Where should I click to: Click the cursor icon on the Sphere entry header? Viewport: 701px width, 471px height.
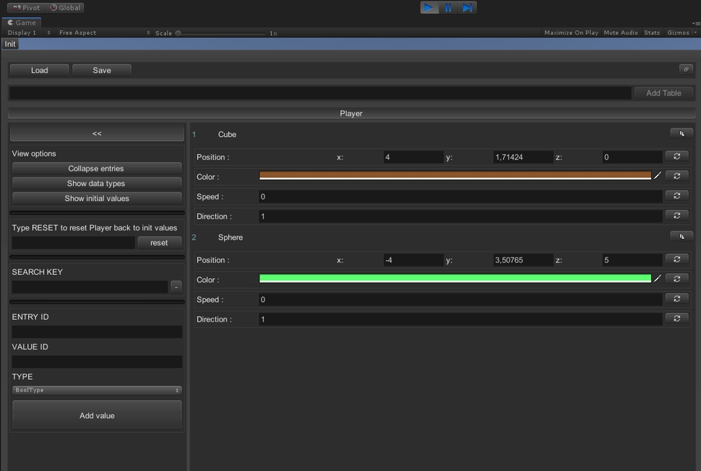680,235
